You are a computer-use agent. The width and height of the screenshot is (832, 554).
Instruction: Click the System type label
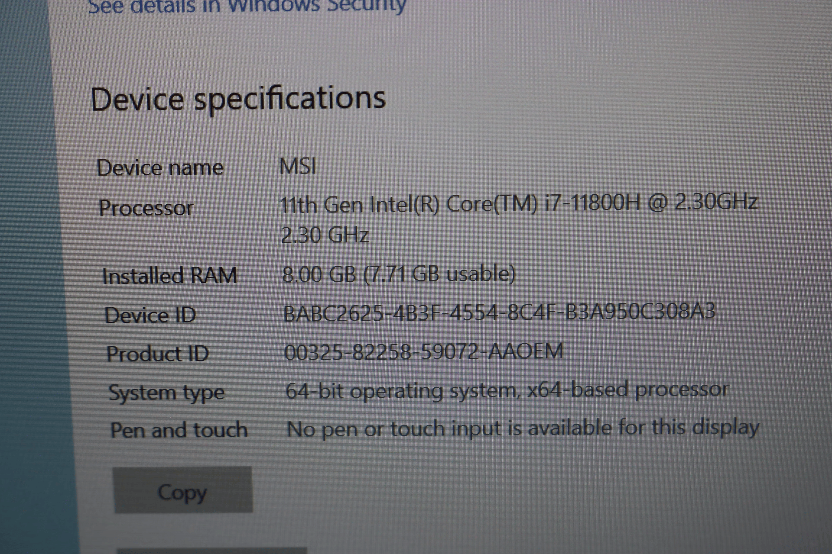(166, 393)
